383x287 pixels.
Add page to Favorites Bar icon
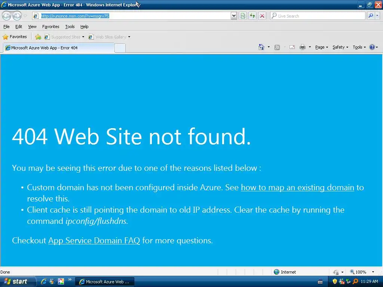coord(38,37)
